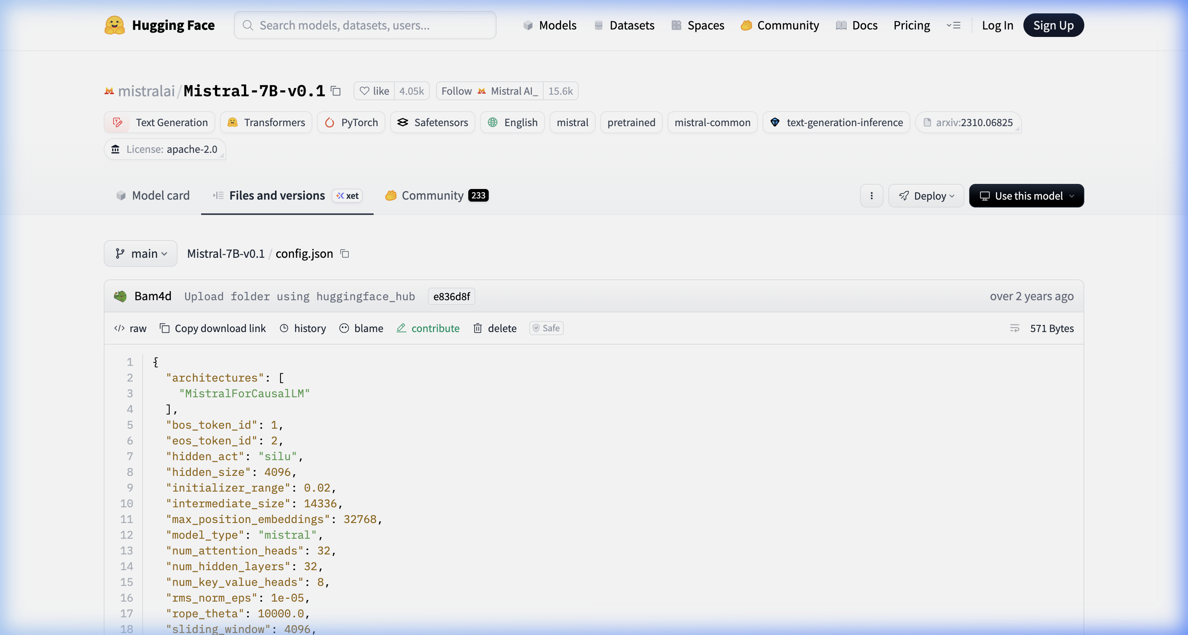
Task: Copy the config.json file path
Action: point(345,253)
